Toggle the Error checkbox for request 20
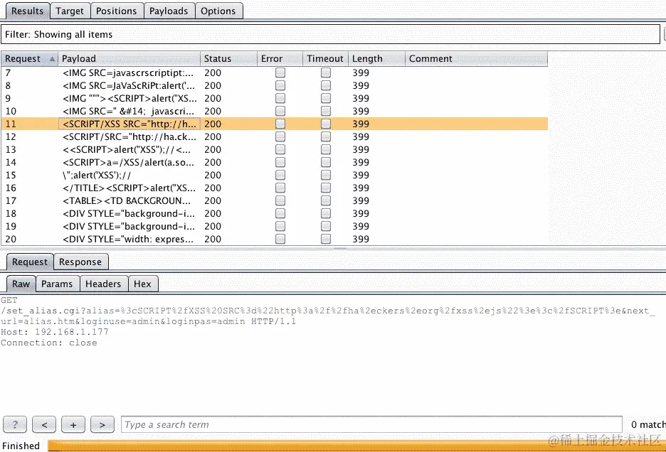This screenshot has width=666, height=452. pyautogui.click(x=280, y=239)
